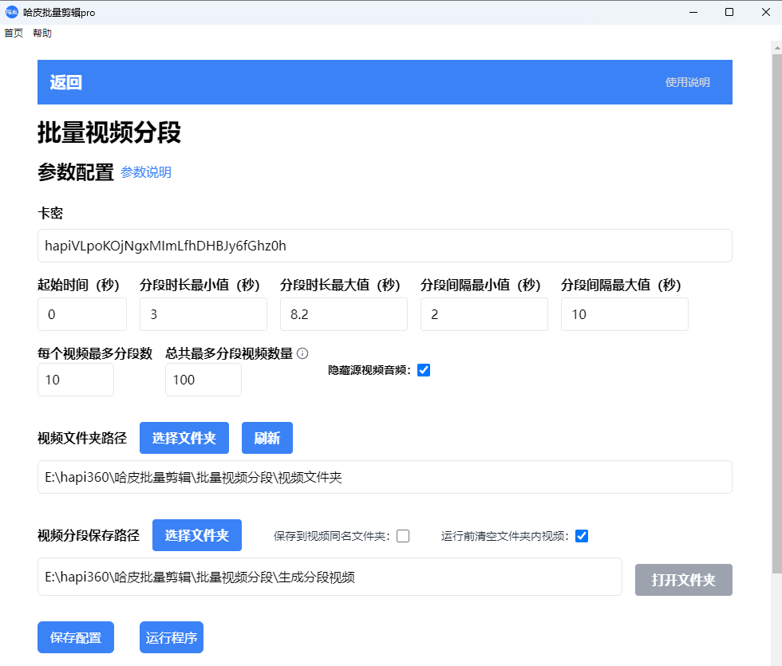Maximize the application window

point(729,12)
